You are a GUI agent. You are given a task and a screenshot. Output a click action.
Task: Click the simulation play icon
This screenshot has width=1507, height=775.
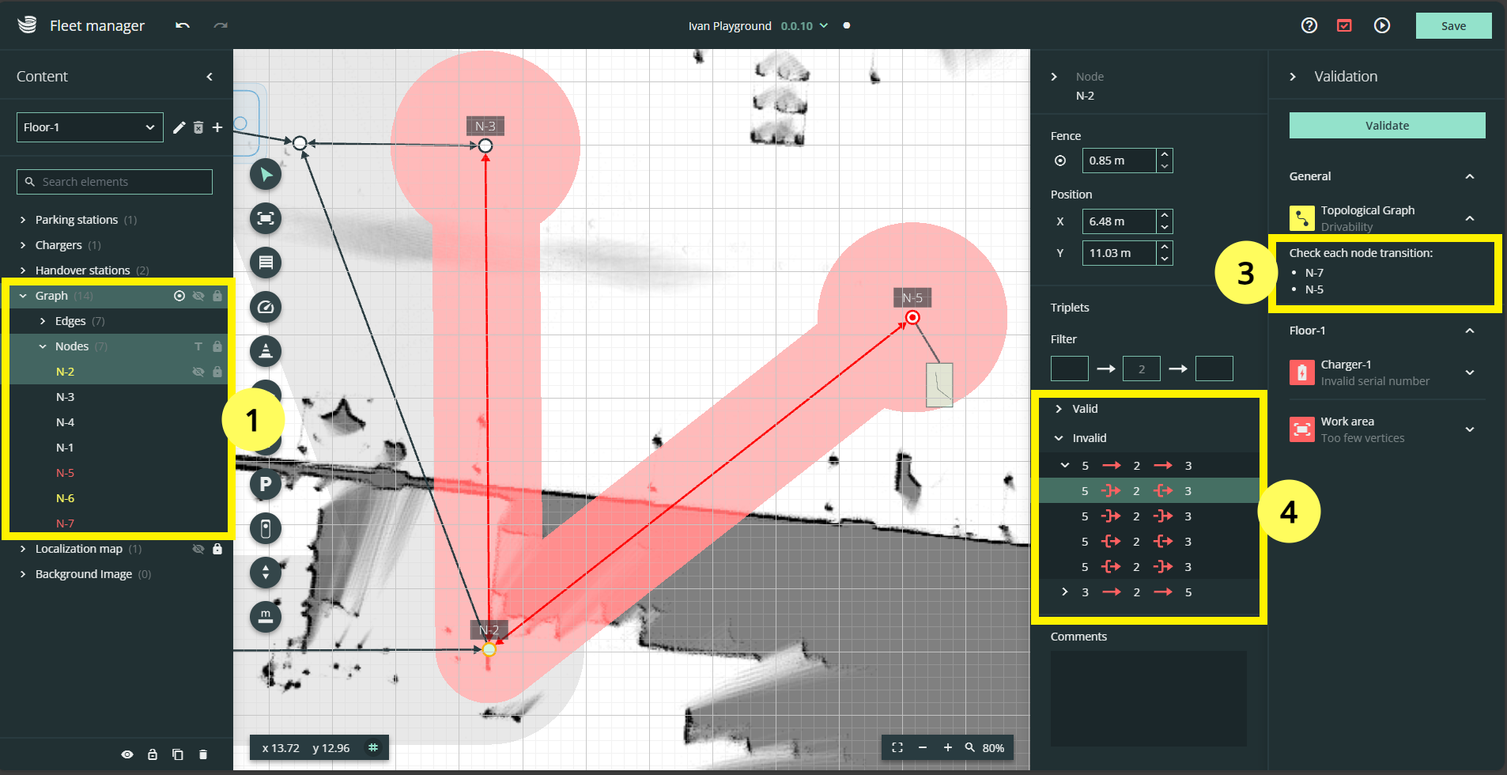click(1382, 25)
